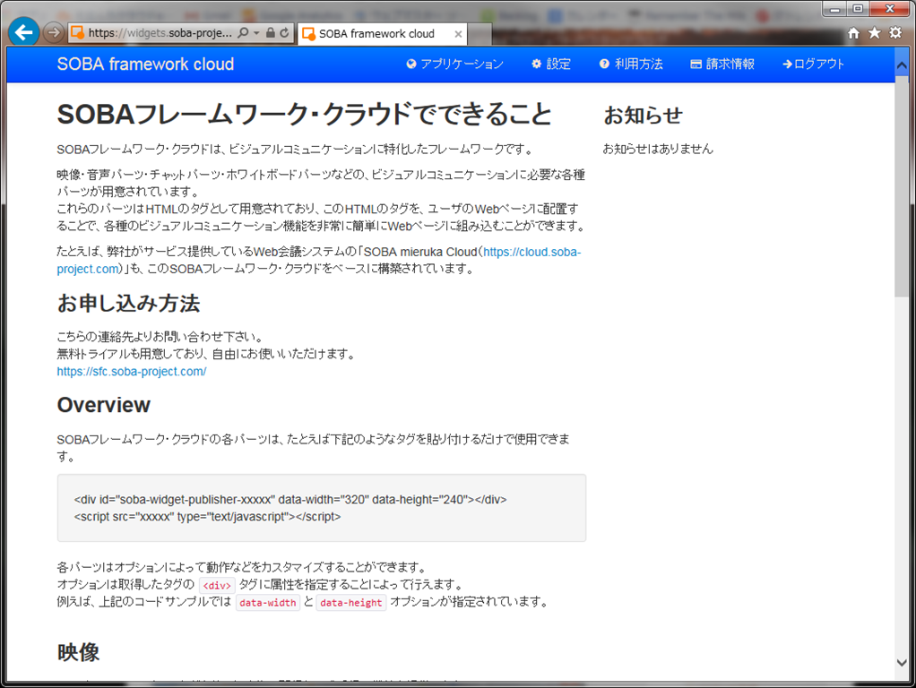
Task: Close the SOBA framework cloud tab
Action: tap(458, 34)
